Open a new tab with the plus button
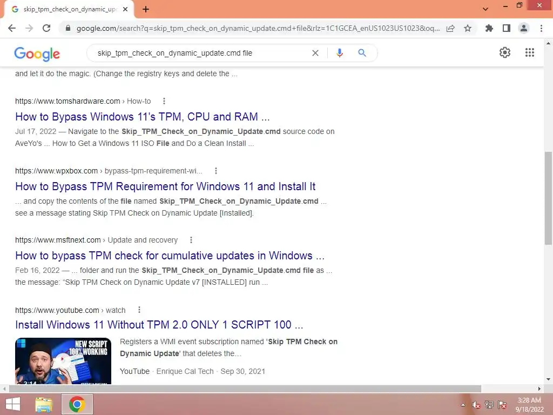 click(146, 9)
